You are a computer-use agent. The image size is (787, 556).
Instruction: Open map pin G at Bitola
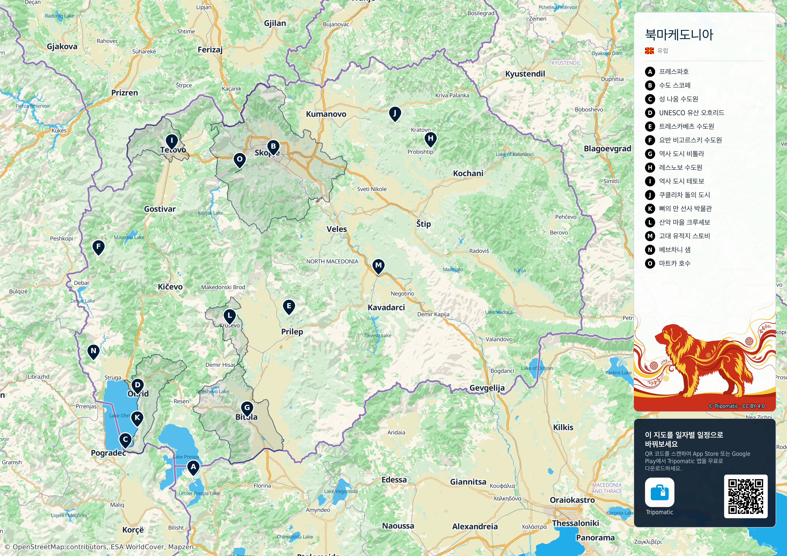coord(247,409)
